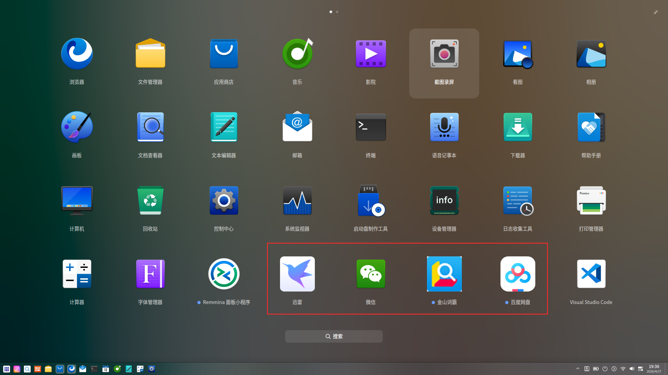Open the 帮助手册 help manual
Viewport: 668px width, 375px height.
(x=591, y=127)
